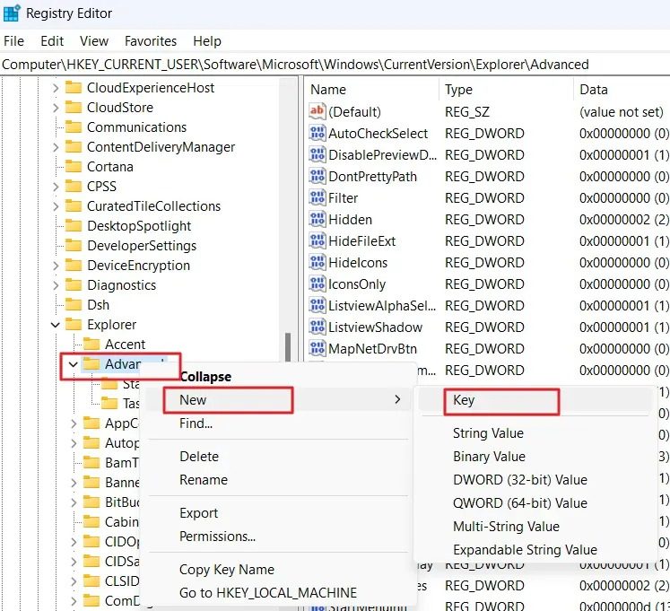Collapse the Explorer key chevron
This screenshot has width=670, height=611.
click(56, 325)
